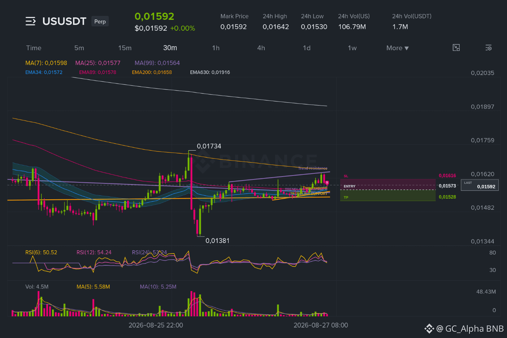Open the hamburger menu beside USUSDT
Viewport: 507px width, 338px height.
pyautogui.click(x=31, y=21)
